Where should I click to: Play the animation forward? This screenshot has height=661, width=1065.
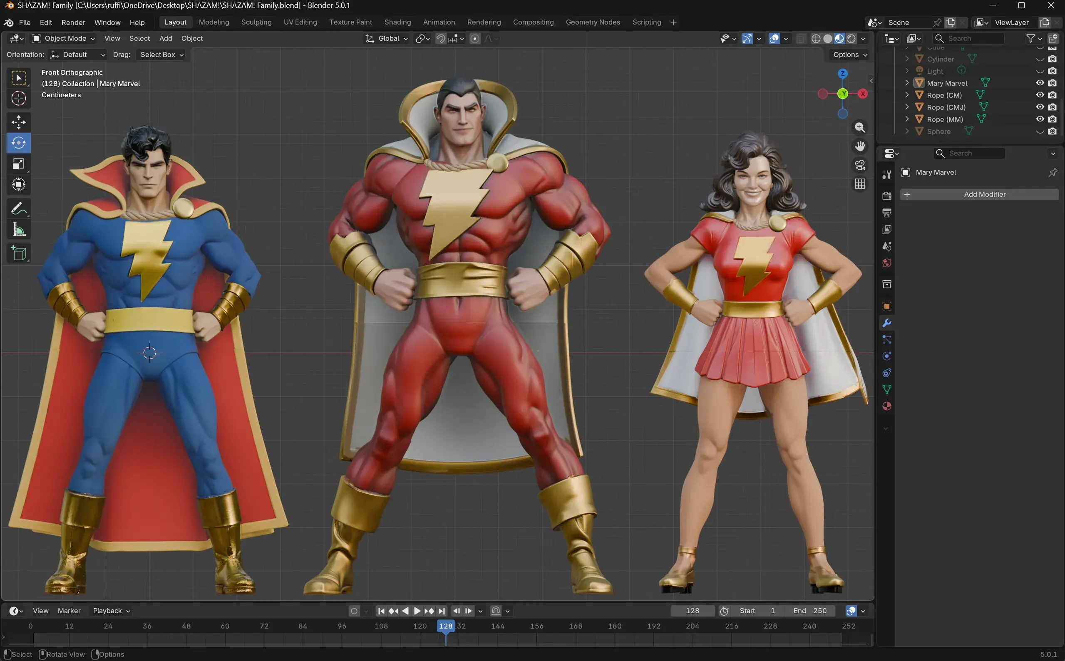417,611
